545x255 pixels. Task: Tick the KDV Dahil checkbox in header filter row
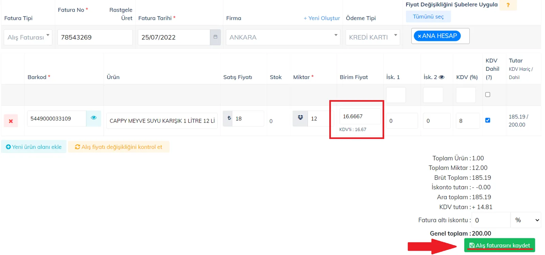(x=488, y=95)
